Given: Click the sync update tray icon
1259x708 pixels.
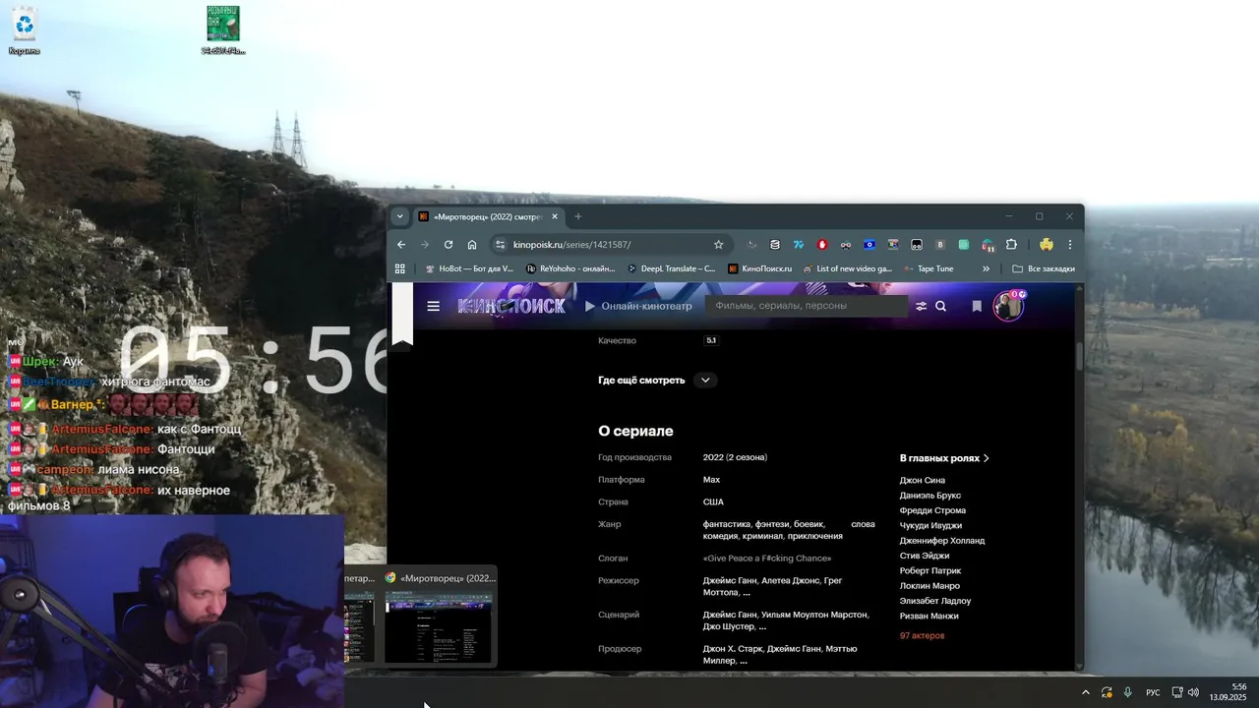Looking at the screenshot, I should tap(1107, 692).
